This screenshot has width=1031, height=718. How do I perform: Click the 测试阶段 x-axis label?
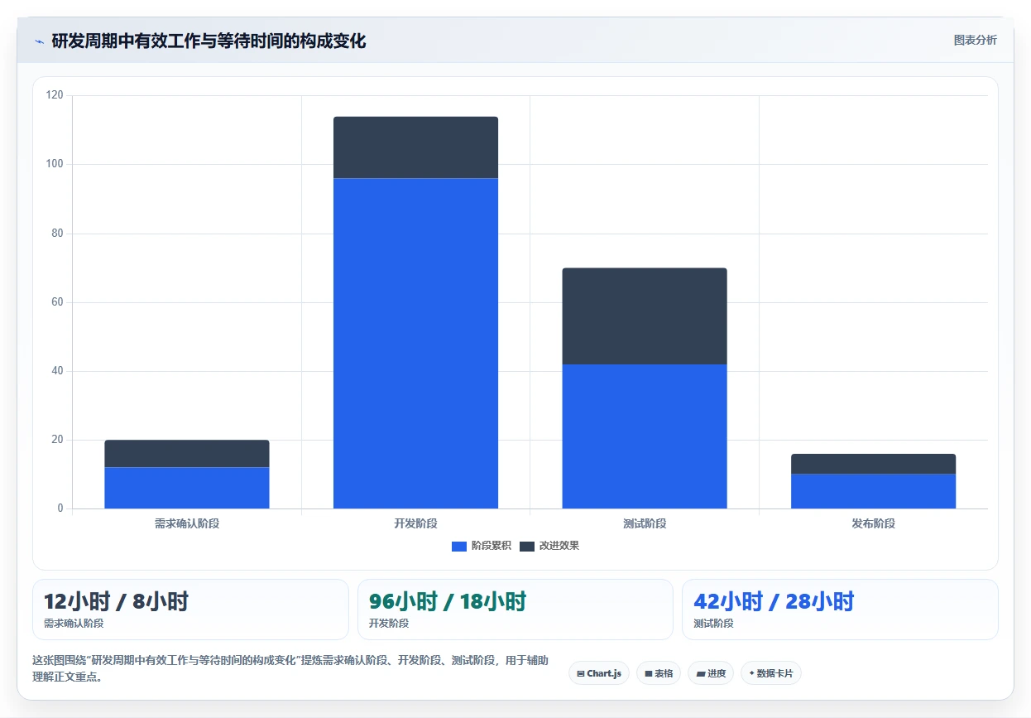coord(645,523)
